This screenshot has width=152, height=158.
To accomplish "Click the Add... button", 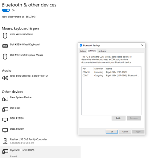I will pos(118,118).
